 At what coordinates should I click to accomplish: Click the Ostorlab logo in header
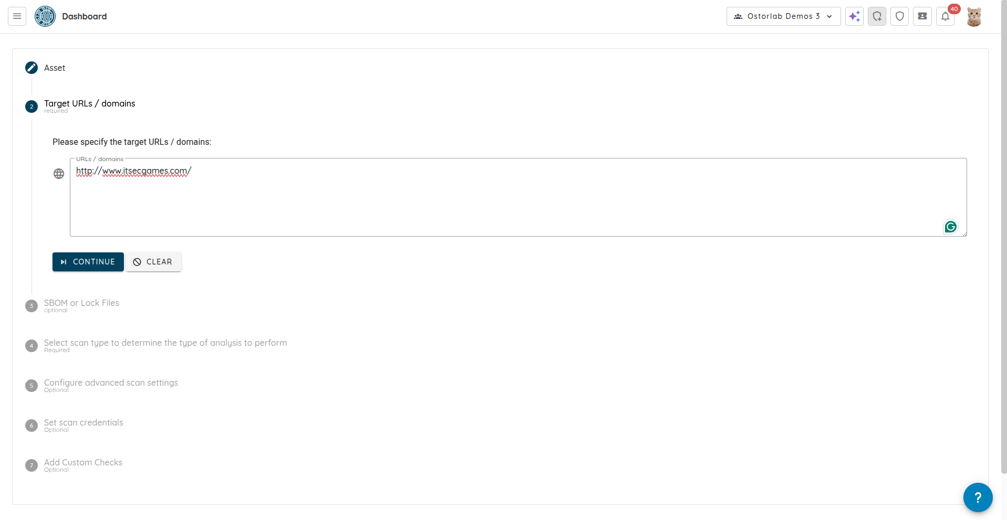click(45, 16)
